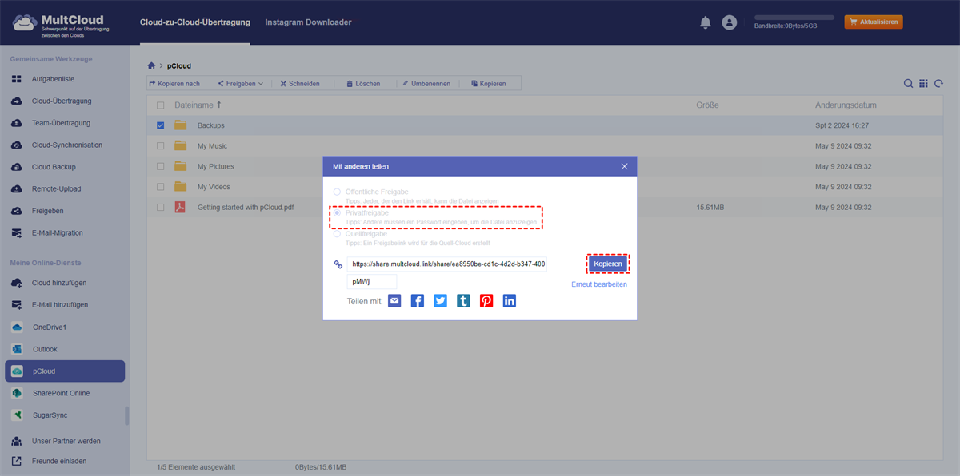Switch to grid view icon
960x476 pixels.
(x=923, y=83)
